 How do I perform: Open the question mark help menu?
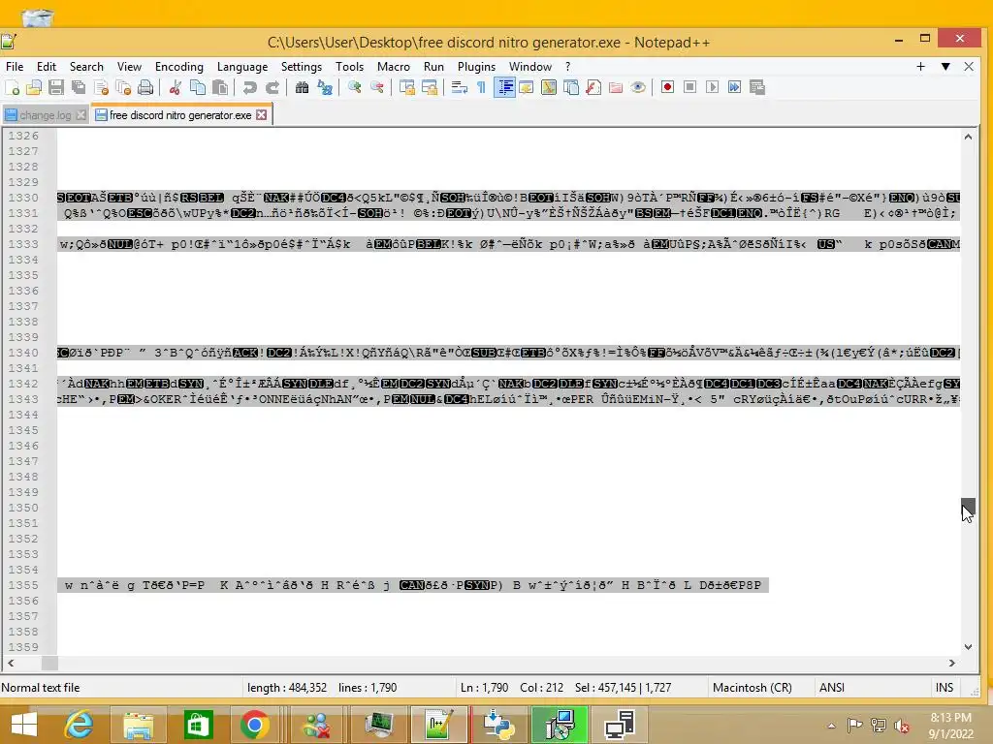coord(568,67)
